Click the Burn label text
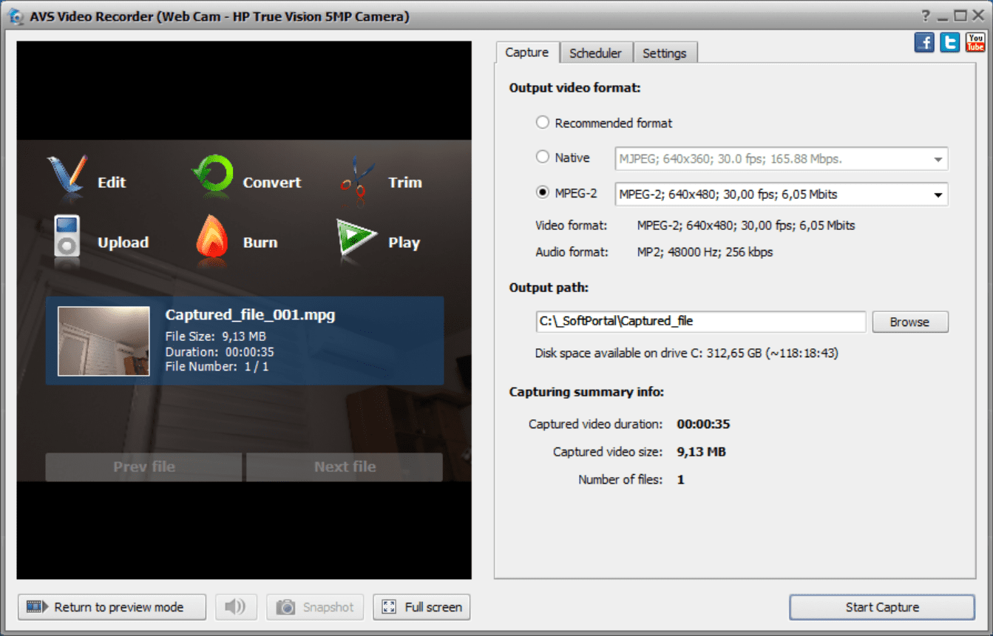 click(x=260, y=243)
